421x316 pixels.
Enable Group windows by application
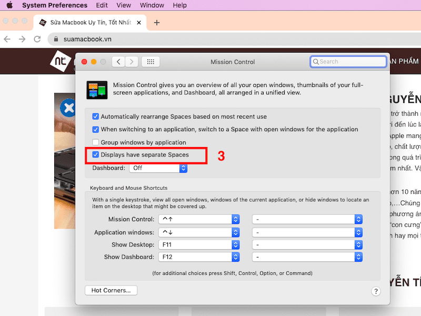click(x=96, y=142)
